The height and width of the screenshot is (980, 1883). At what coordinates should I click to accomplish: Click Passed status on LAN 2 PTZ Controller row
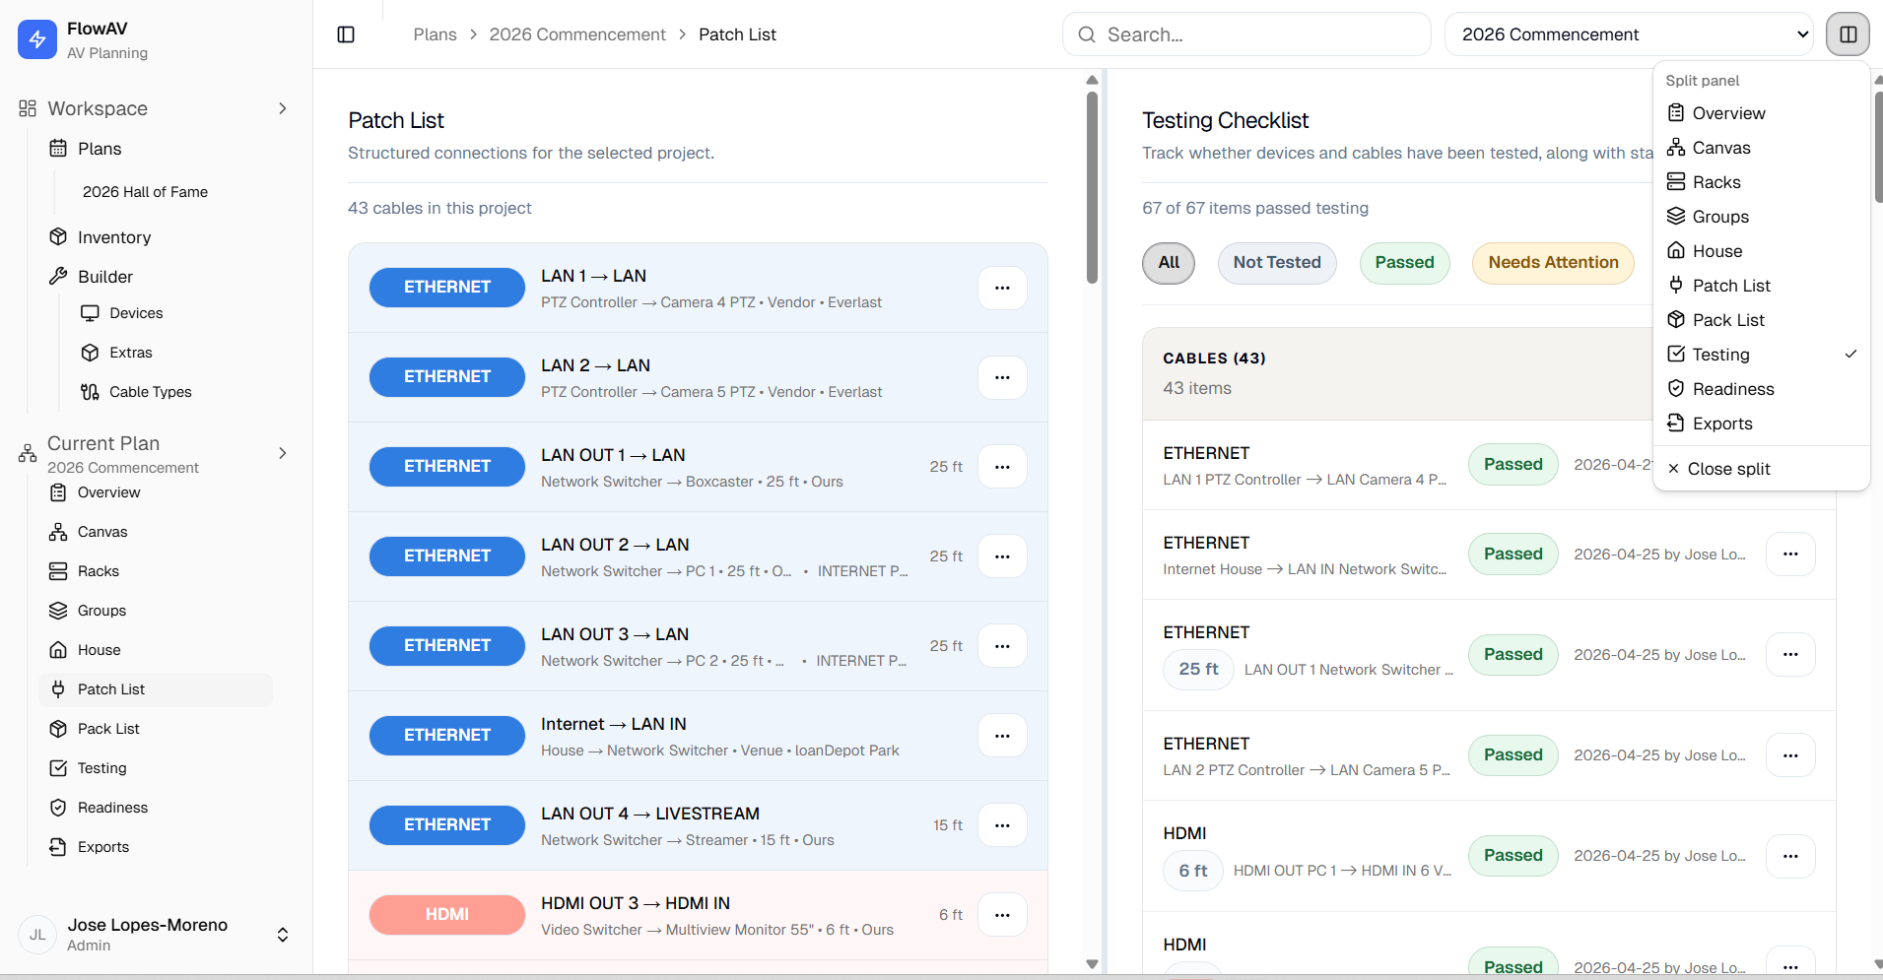(x=1513, y=755)
